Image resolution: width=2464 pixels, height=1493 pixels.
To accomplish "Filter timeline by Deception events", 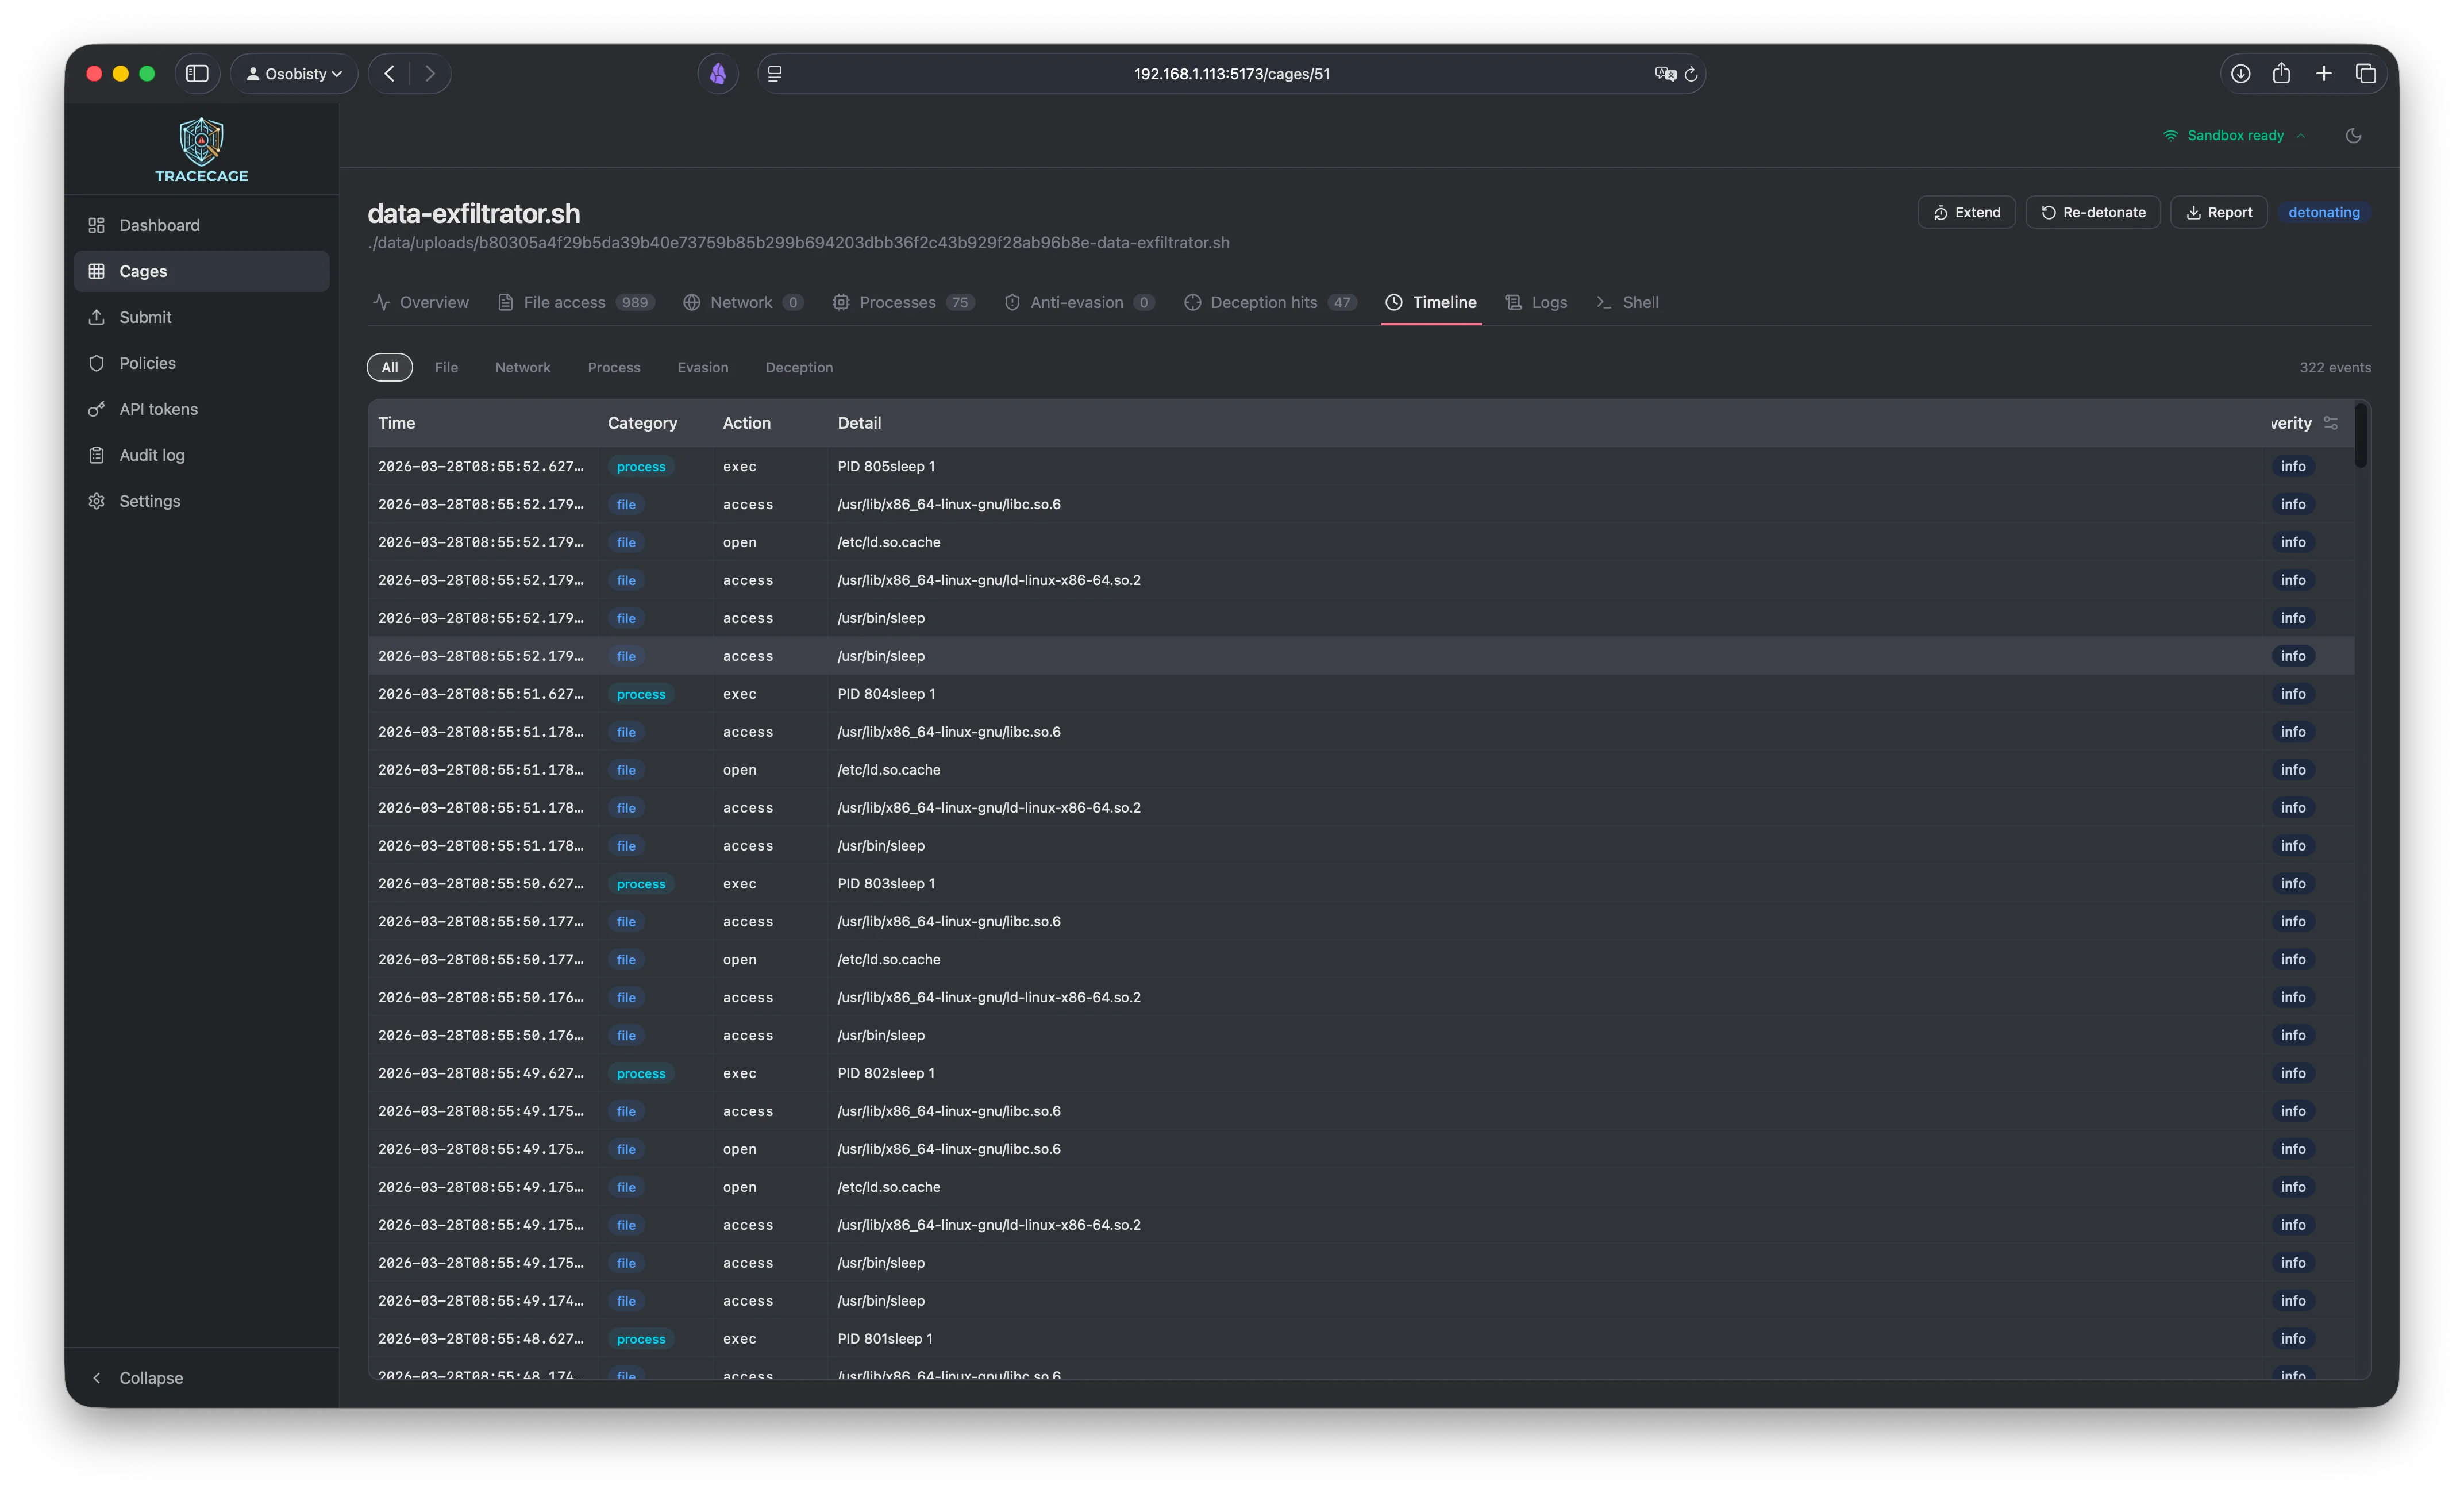I will [798, 368].
